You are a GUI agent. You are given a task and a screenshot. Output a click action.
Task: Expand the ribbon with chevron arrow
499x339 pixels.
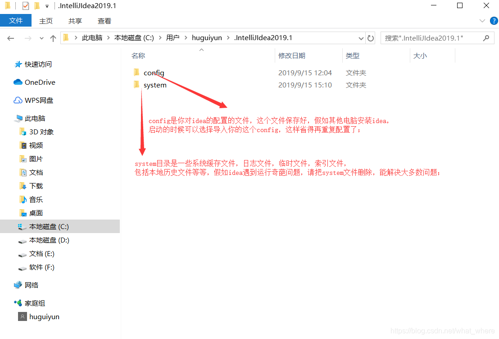(x=482, y=21)
